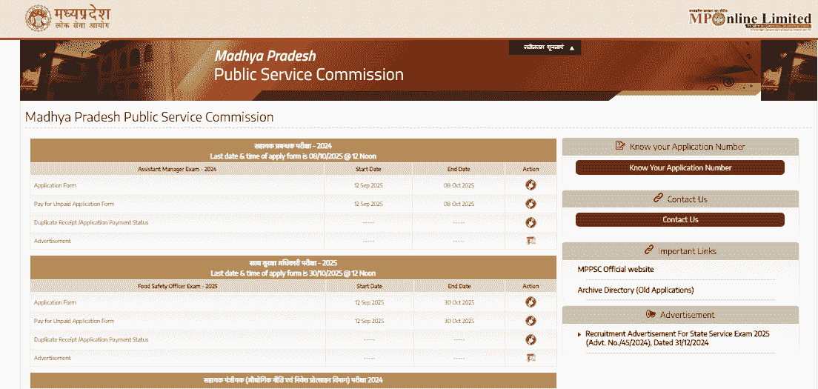Open Recruitment Advertisement For State Service Exam 2025
Image resolution: width=818 pixels, height=389 pixels.
[677, 338]
